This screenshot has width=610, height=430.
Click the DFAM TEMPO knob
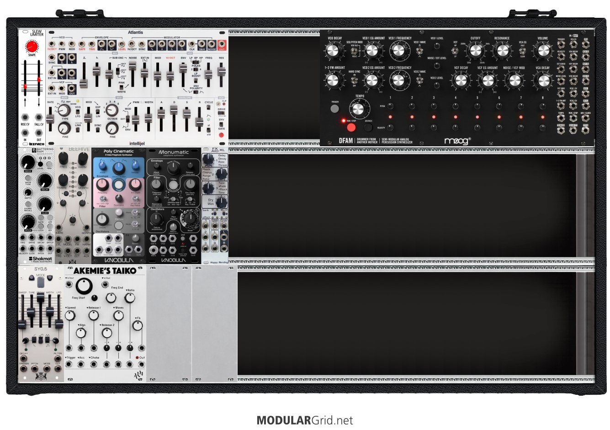359,109
